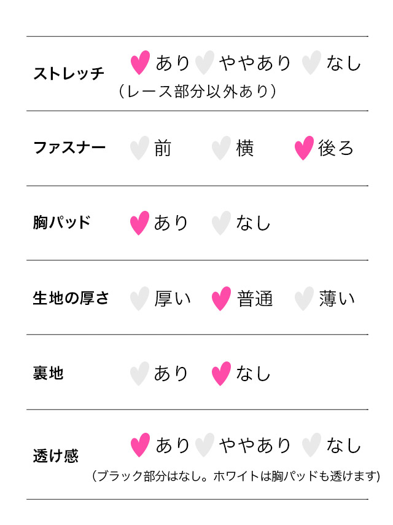
Task: Select the gray heart for 透け感 なし
Action: (x=311, y=445)
